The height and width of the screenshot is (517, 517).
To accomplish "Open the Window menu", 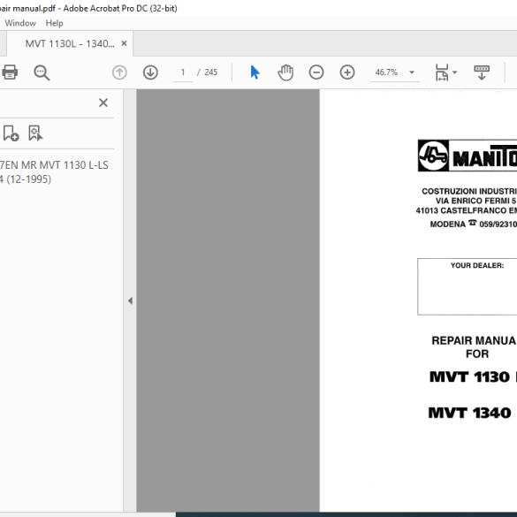I will click(x=20, y=23).
